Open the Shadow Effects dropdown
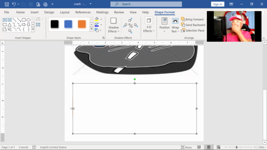This screenshot has height=150, width=267. coord(113,25)
